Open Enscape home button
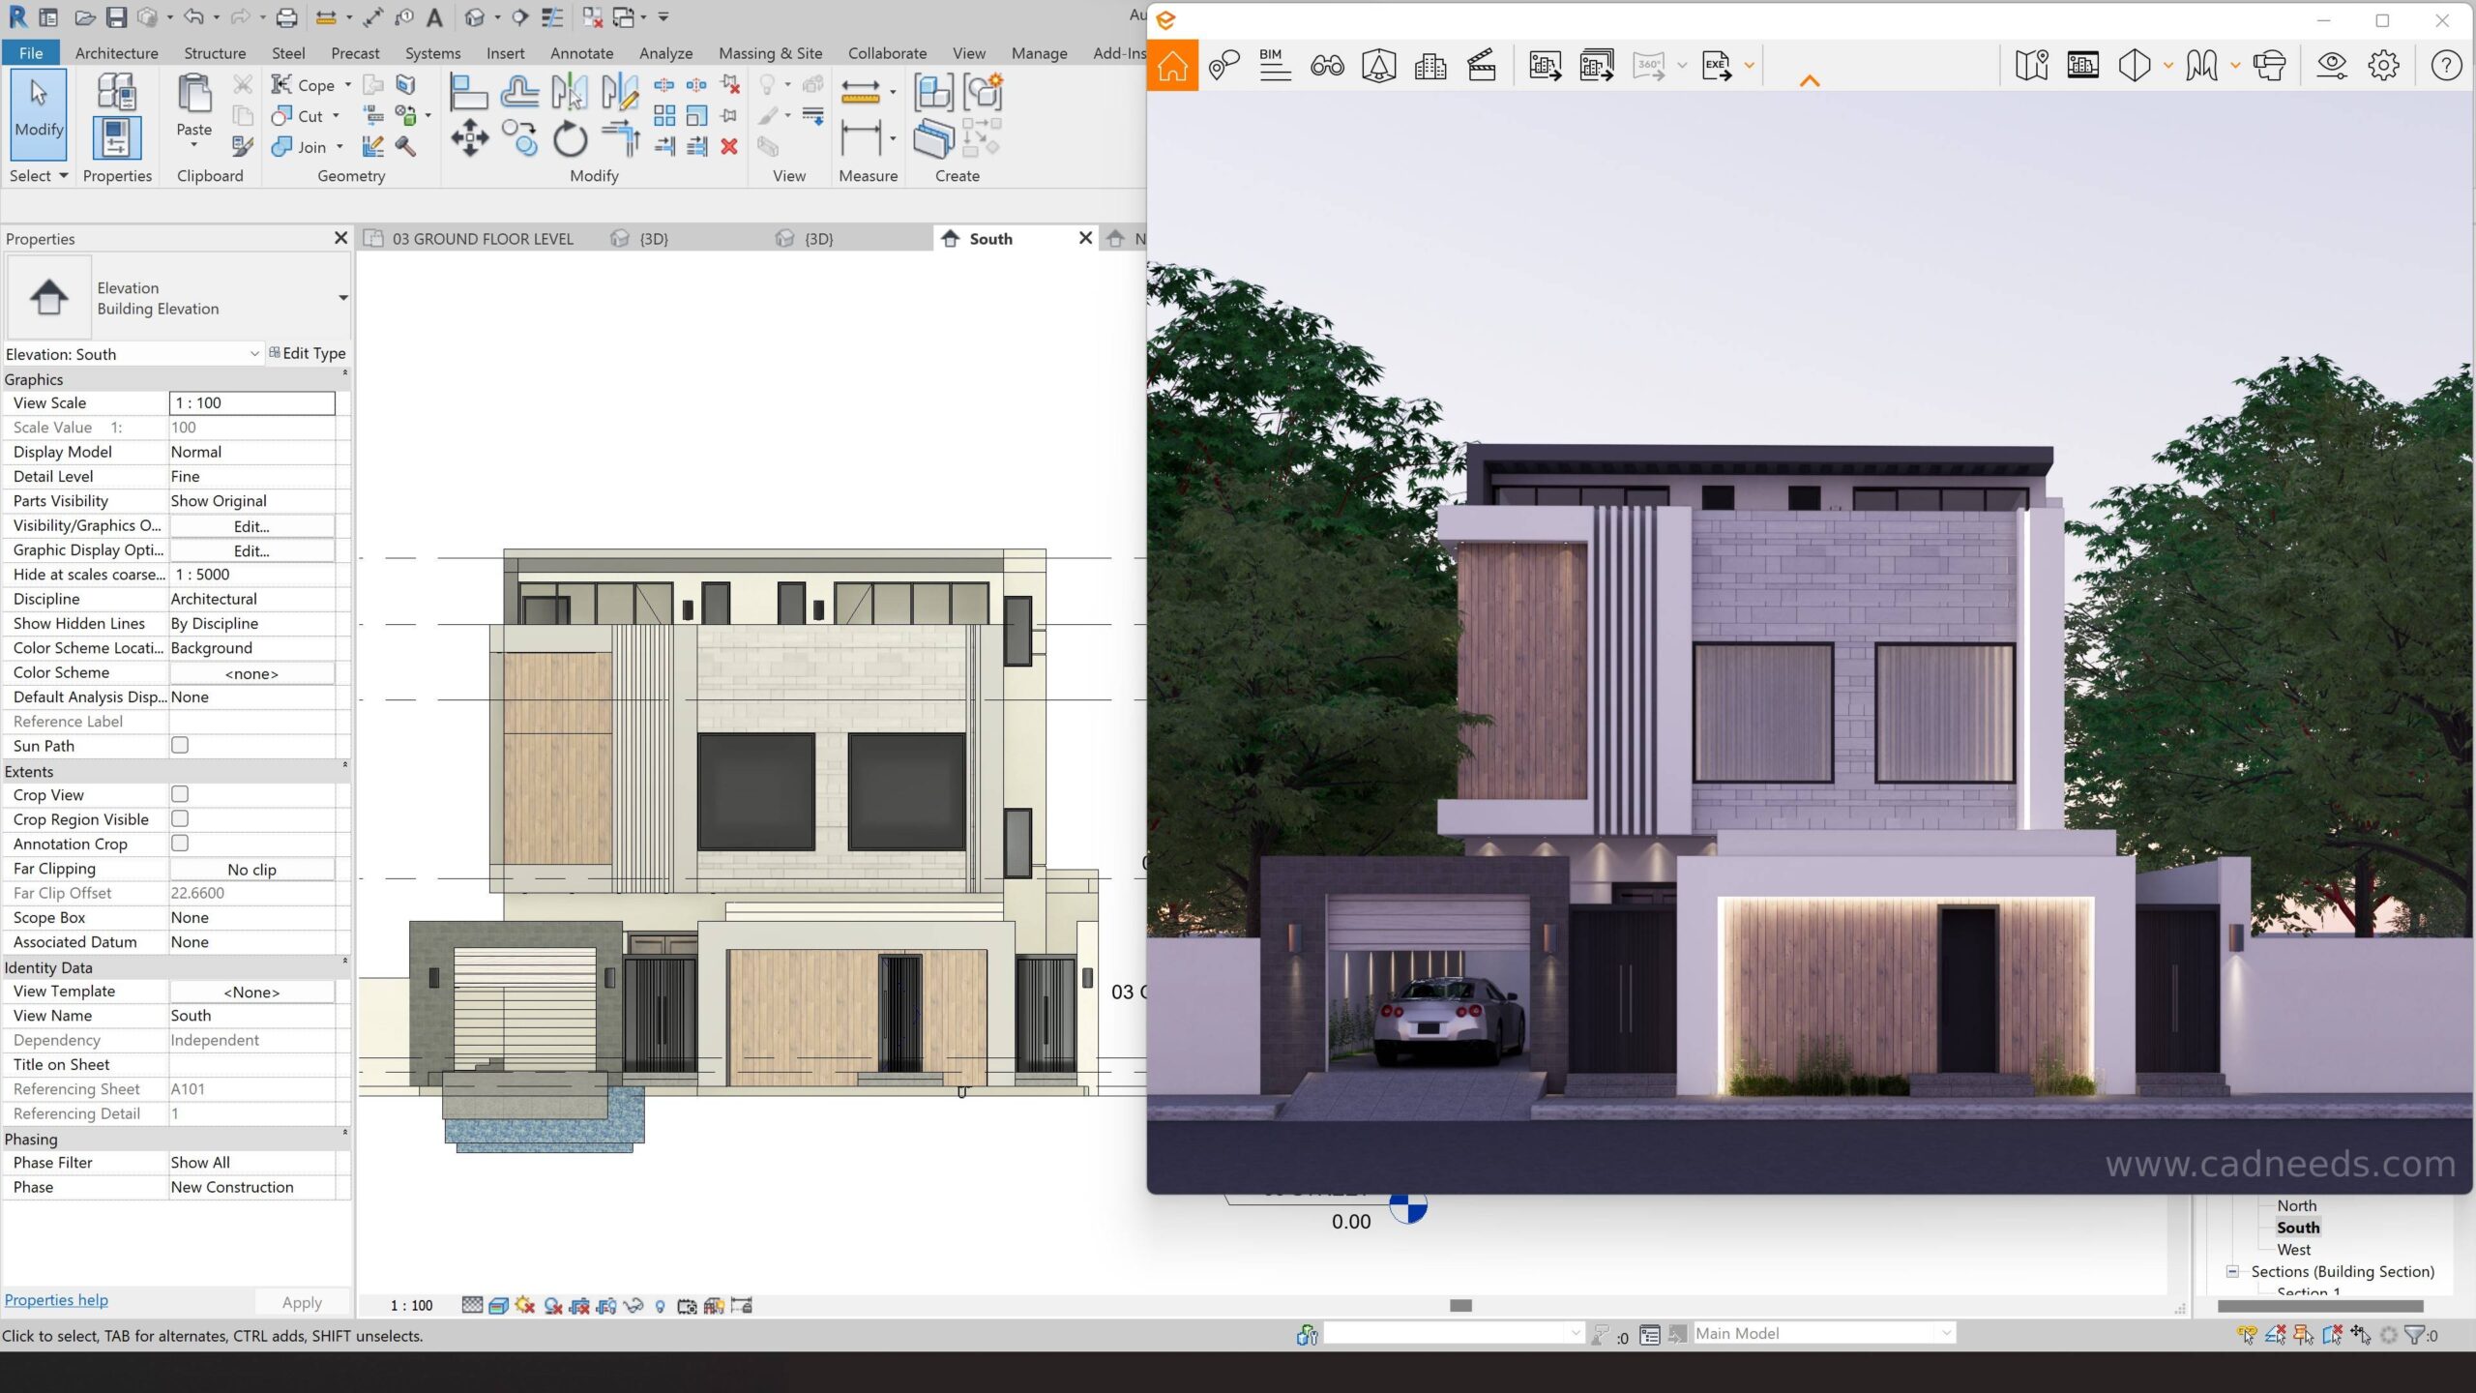 1172,66
